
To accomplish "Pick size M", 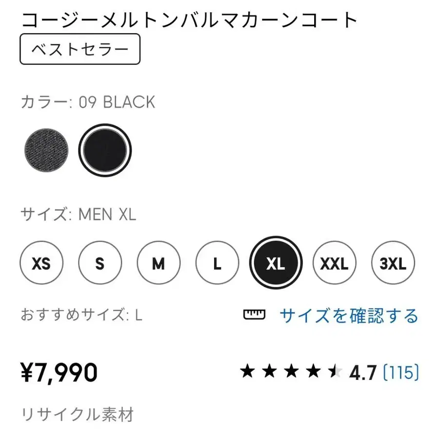I will pos(159,264).
